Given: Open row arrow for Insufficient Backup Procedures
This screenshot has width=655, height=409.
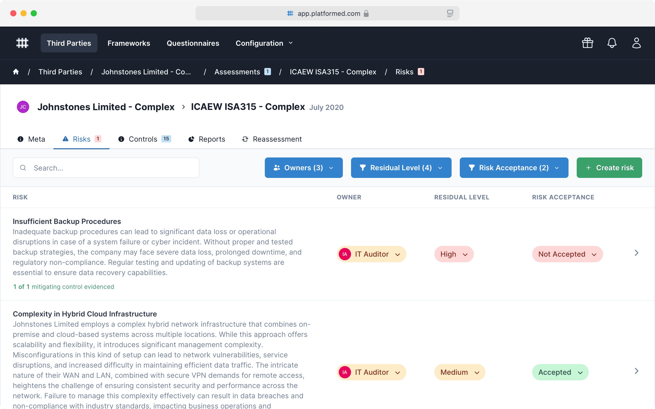Looking at the screenshot, I should coord(636,253).
